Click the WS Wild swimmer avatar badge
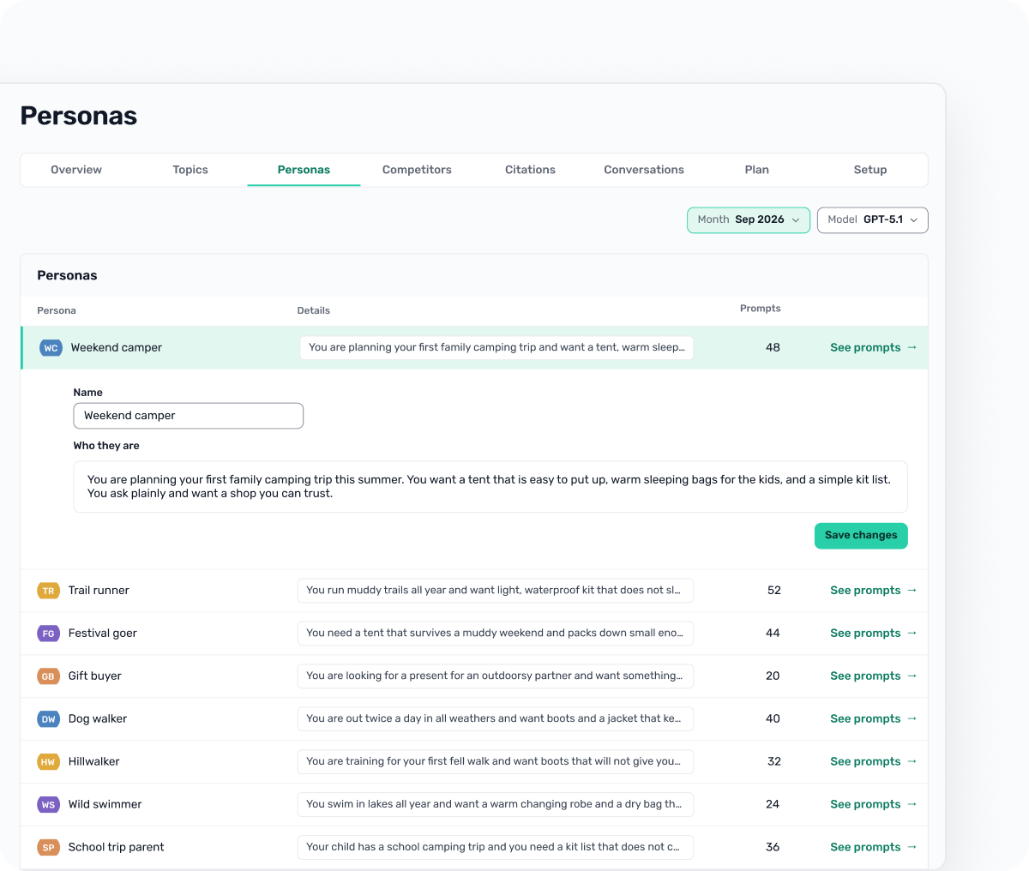Viewport: 1029px width, 871px height. click(x=48, y=805)
